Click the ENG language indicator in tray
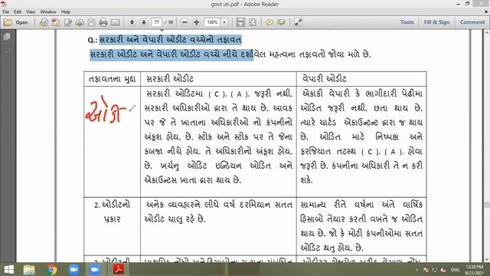 pos(455,270)
